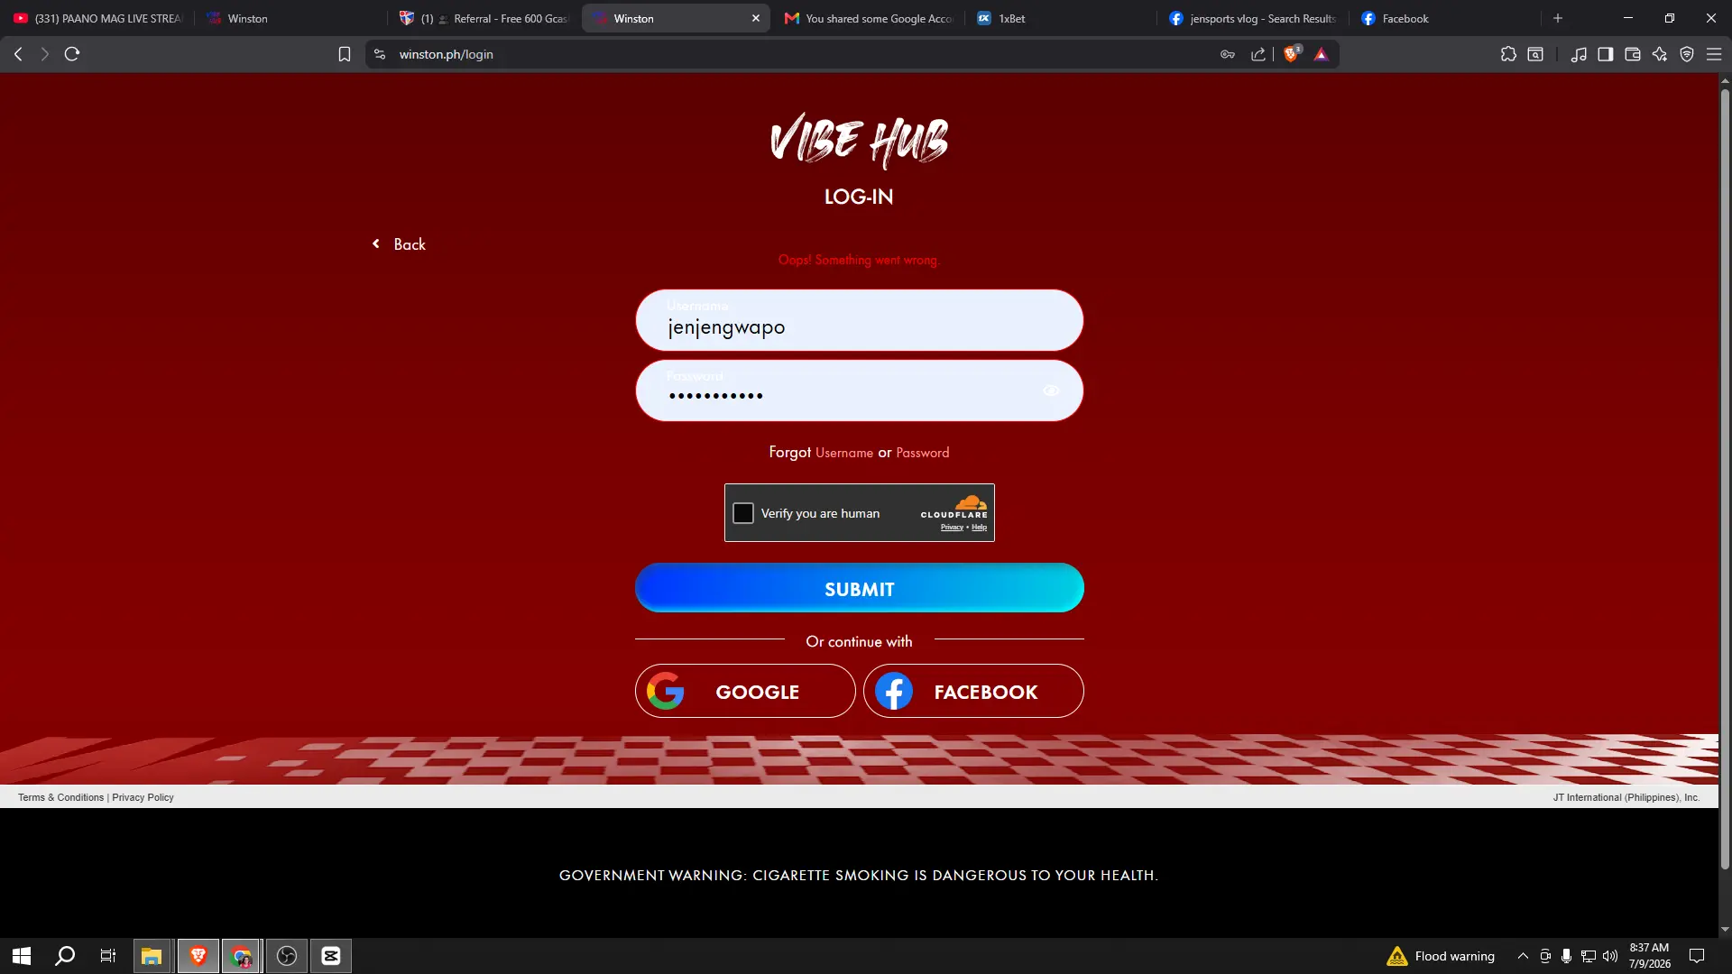Open the browser hamburger menu
This screenshot has width=1732, height=974.
tap(1714, 54)
